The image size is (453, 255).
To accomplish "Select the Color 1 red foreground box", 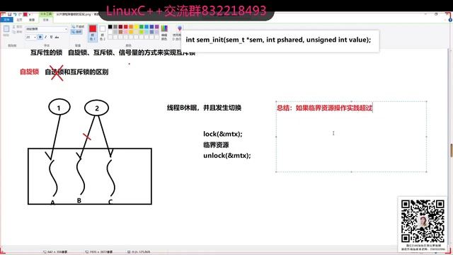I will tap(93, 33).
